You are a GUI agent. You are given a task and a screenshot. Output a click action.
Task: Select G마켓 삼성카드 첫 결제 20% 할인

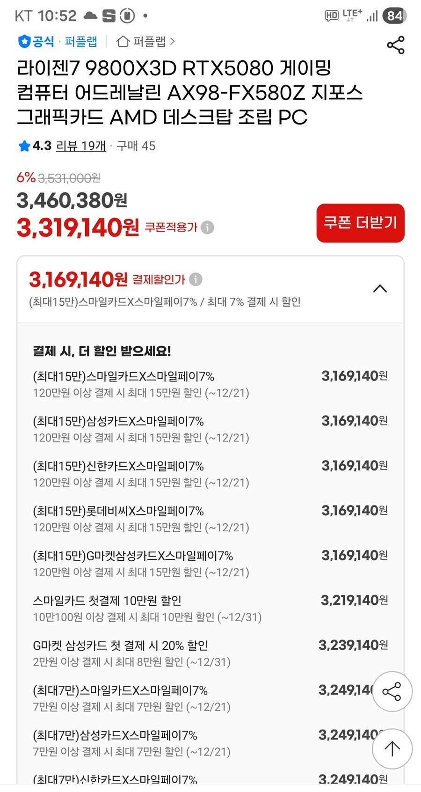point(120,645)
